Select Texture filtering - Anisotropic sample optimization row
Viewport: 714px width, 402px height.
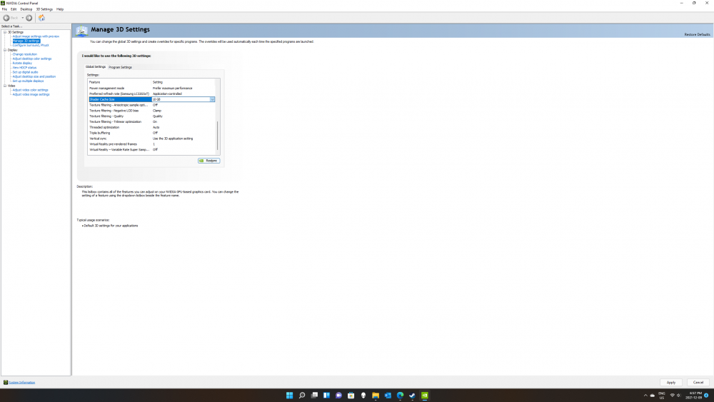point(152,105)
